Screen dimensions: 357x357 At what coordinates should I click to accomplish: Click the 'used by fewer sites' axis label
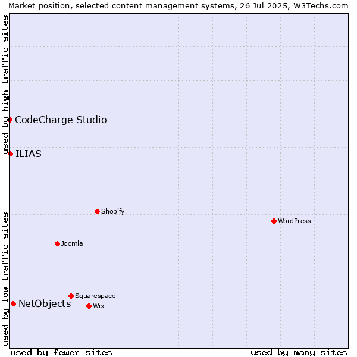61,353
